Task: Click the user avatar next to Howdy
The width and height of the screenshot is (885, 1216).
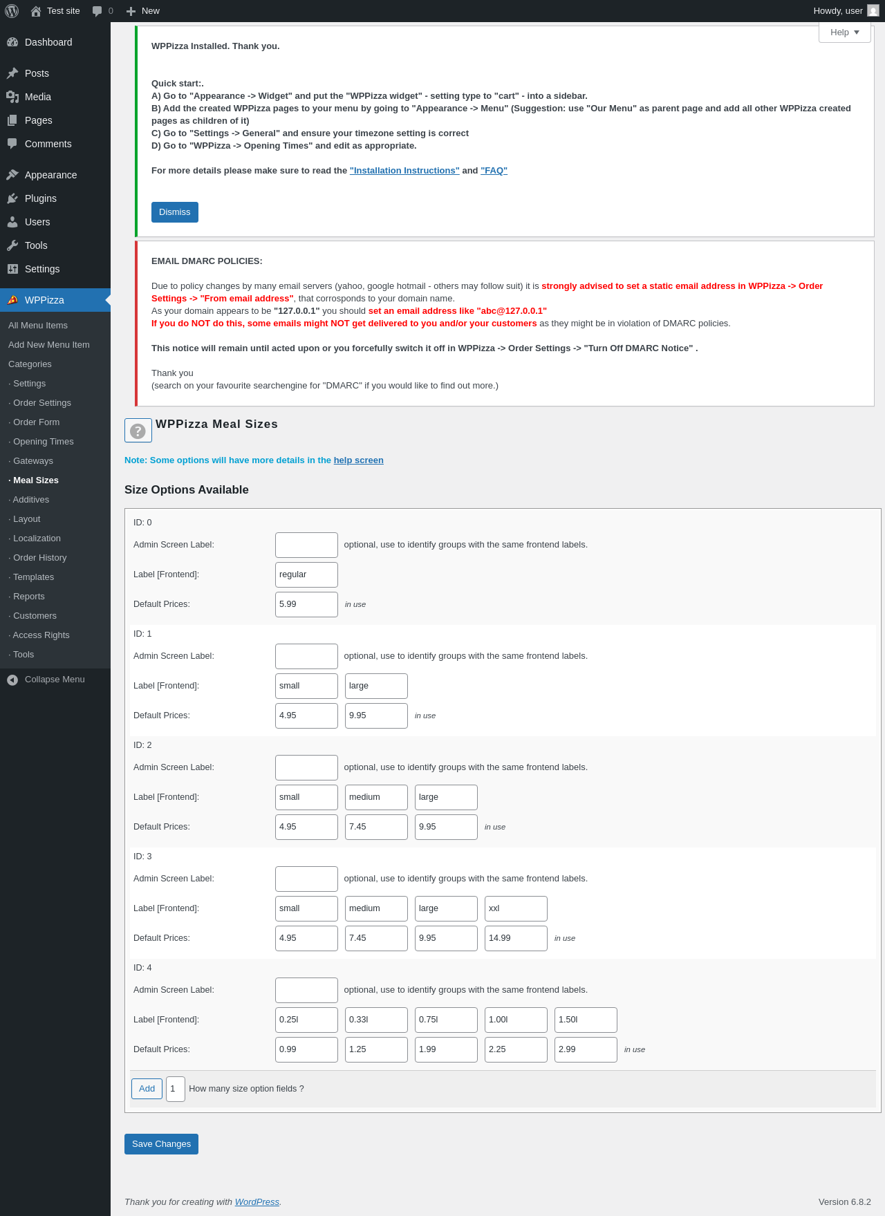Action: click(873, 11)
